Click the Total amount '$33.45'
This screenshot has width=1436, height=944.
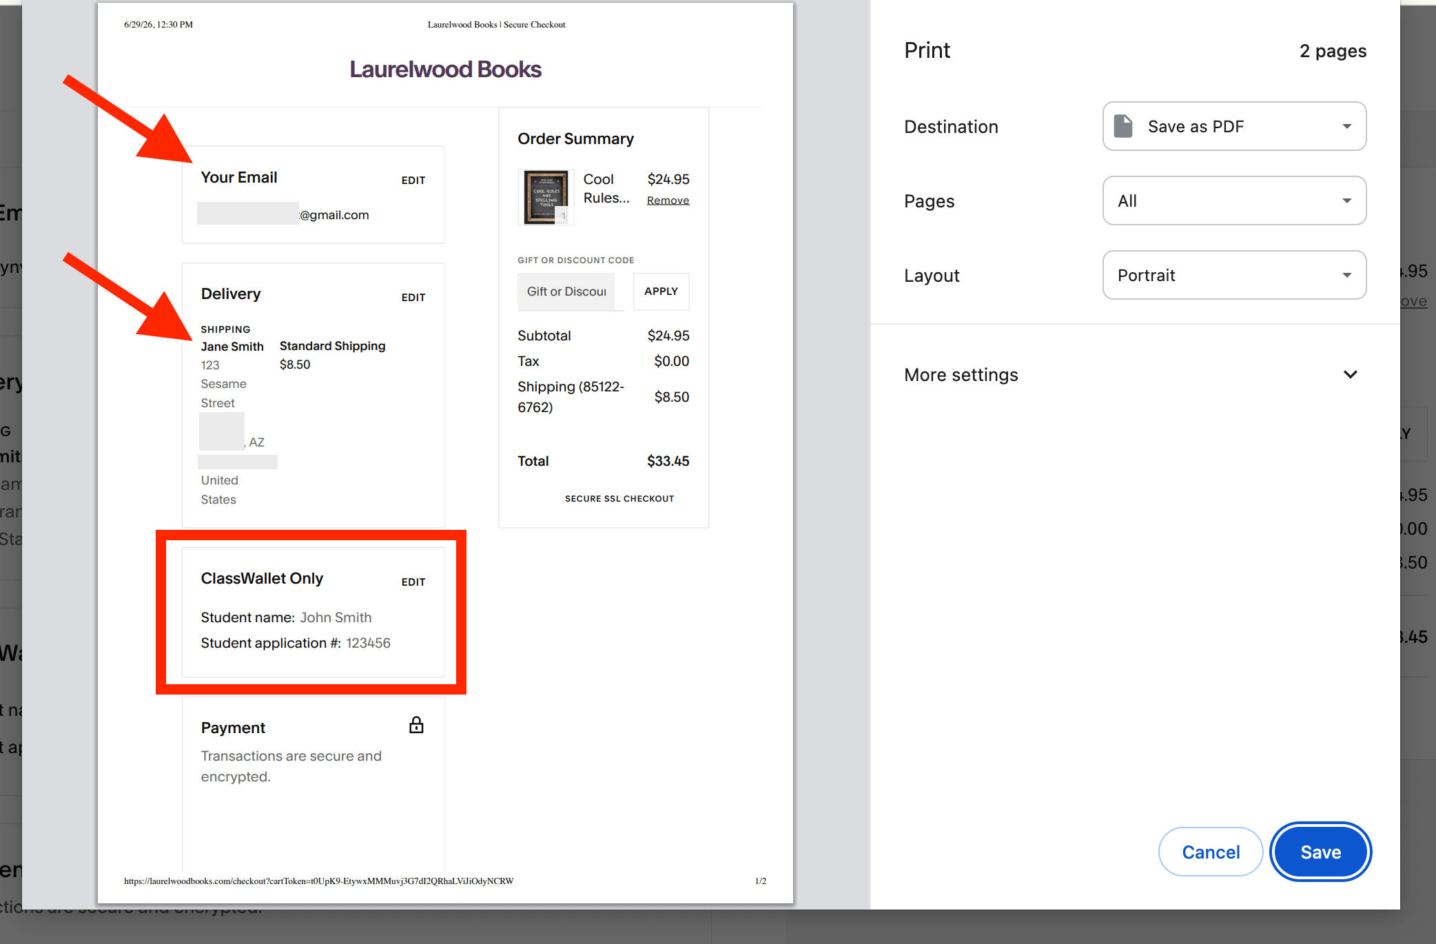click(x=668, y=461)
